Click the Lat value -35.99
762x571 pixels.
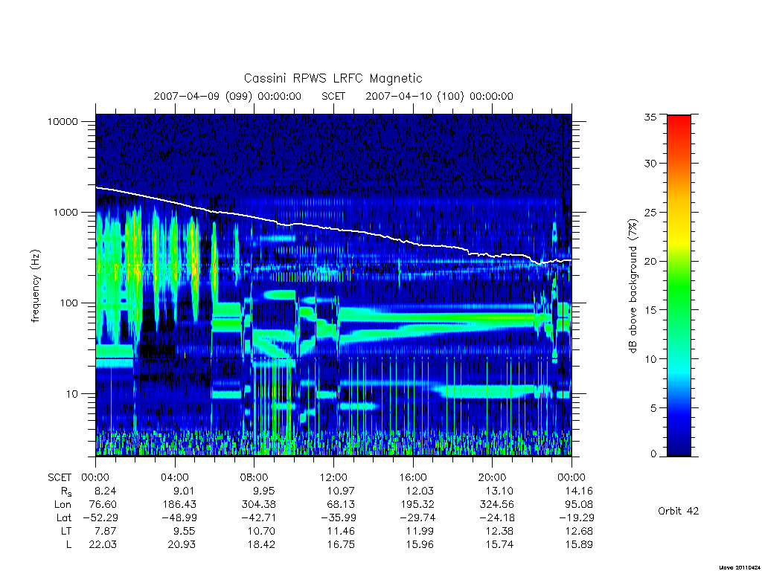(339, 517)
